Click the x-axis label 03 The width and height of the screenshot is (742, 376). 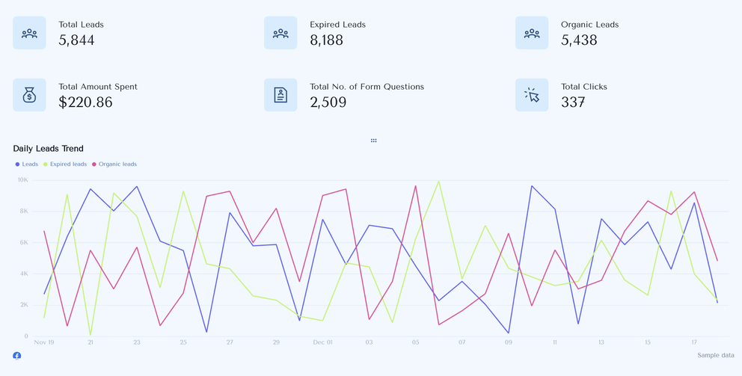pyautogui.click(x=369, y=342)
